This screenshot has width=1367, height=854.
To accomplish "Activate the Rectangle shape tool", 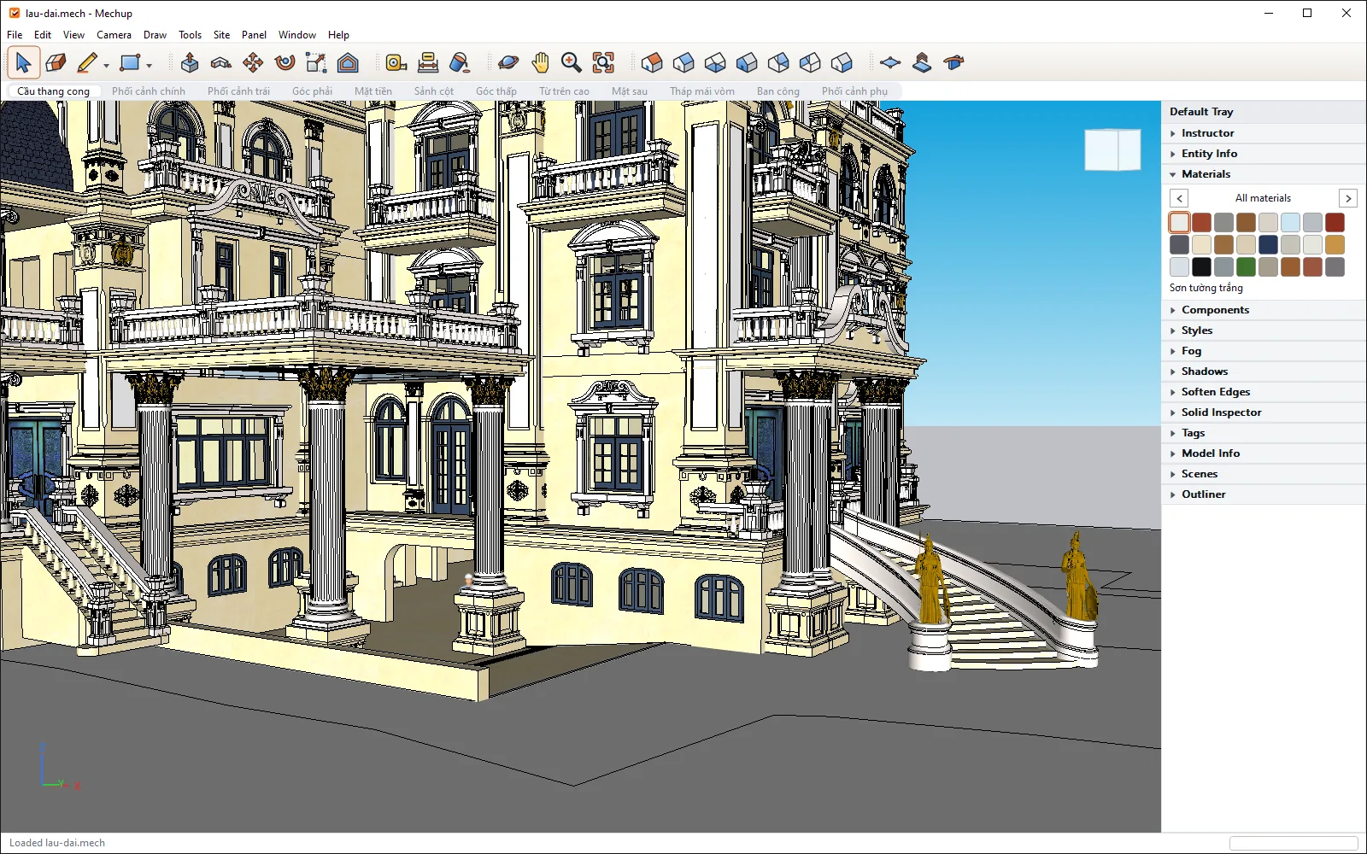I will coord(130,62).
